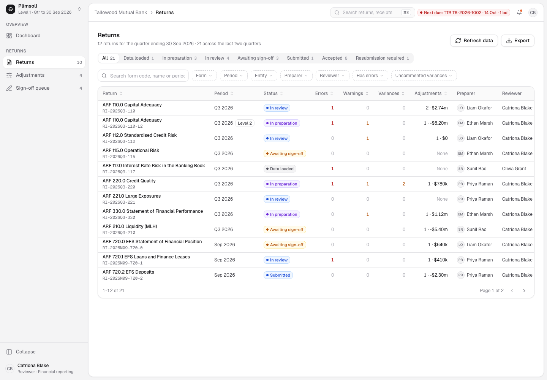Click the Data loaded status badge
The image size is (547, 380).
coord(280,169)
